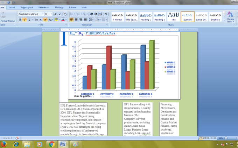Toggle Show/Hide paragraph marks
The height and width of the screenshot is (148, 238).
(106, 14)
